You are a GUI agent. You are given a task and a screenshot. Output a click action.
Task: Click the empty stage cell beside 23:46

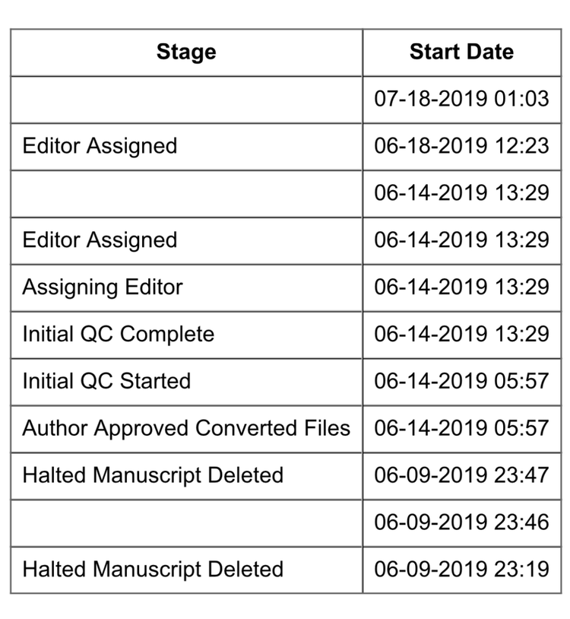tap(186, 522)
